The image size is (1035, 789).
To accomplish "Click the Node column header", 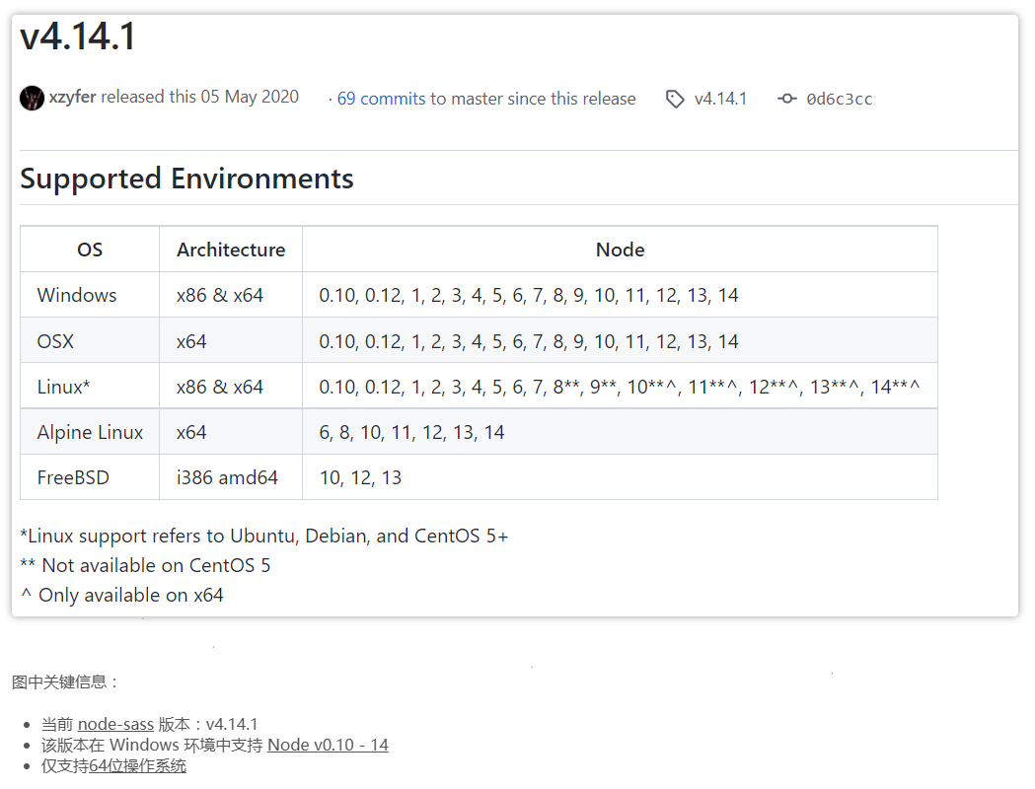I will tap(620, 250).
